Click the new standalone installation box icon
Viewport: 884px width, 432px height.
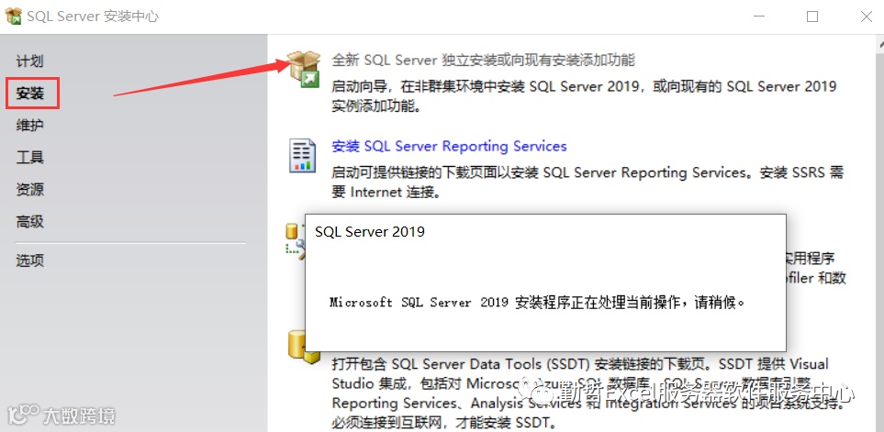pos(303,69)
